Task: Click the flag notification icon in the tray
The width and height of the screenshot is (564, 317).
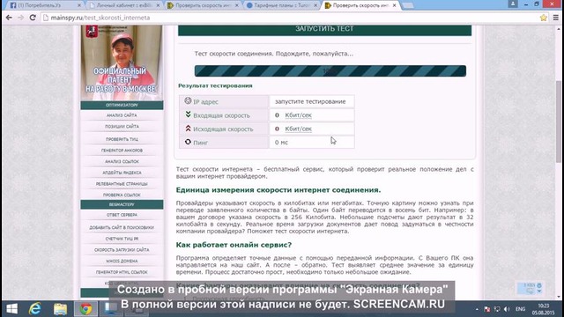Action: click(x=487, y=309)
